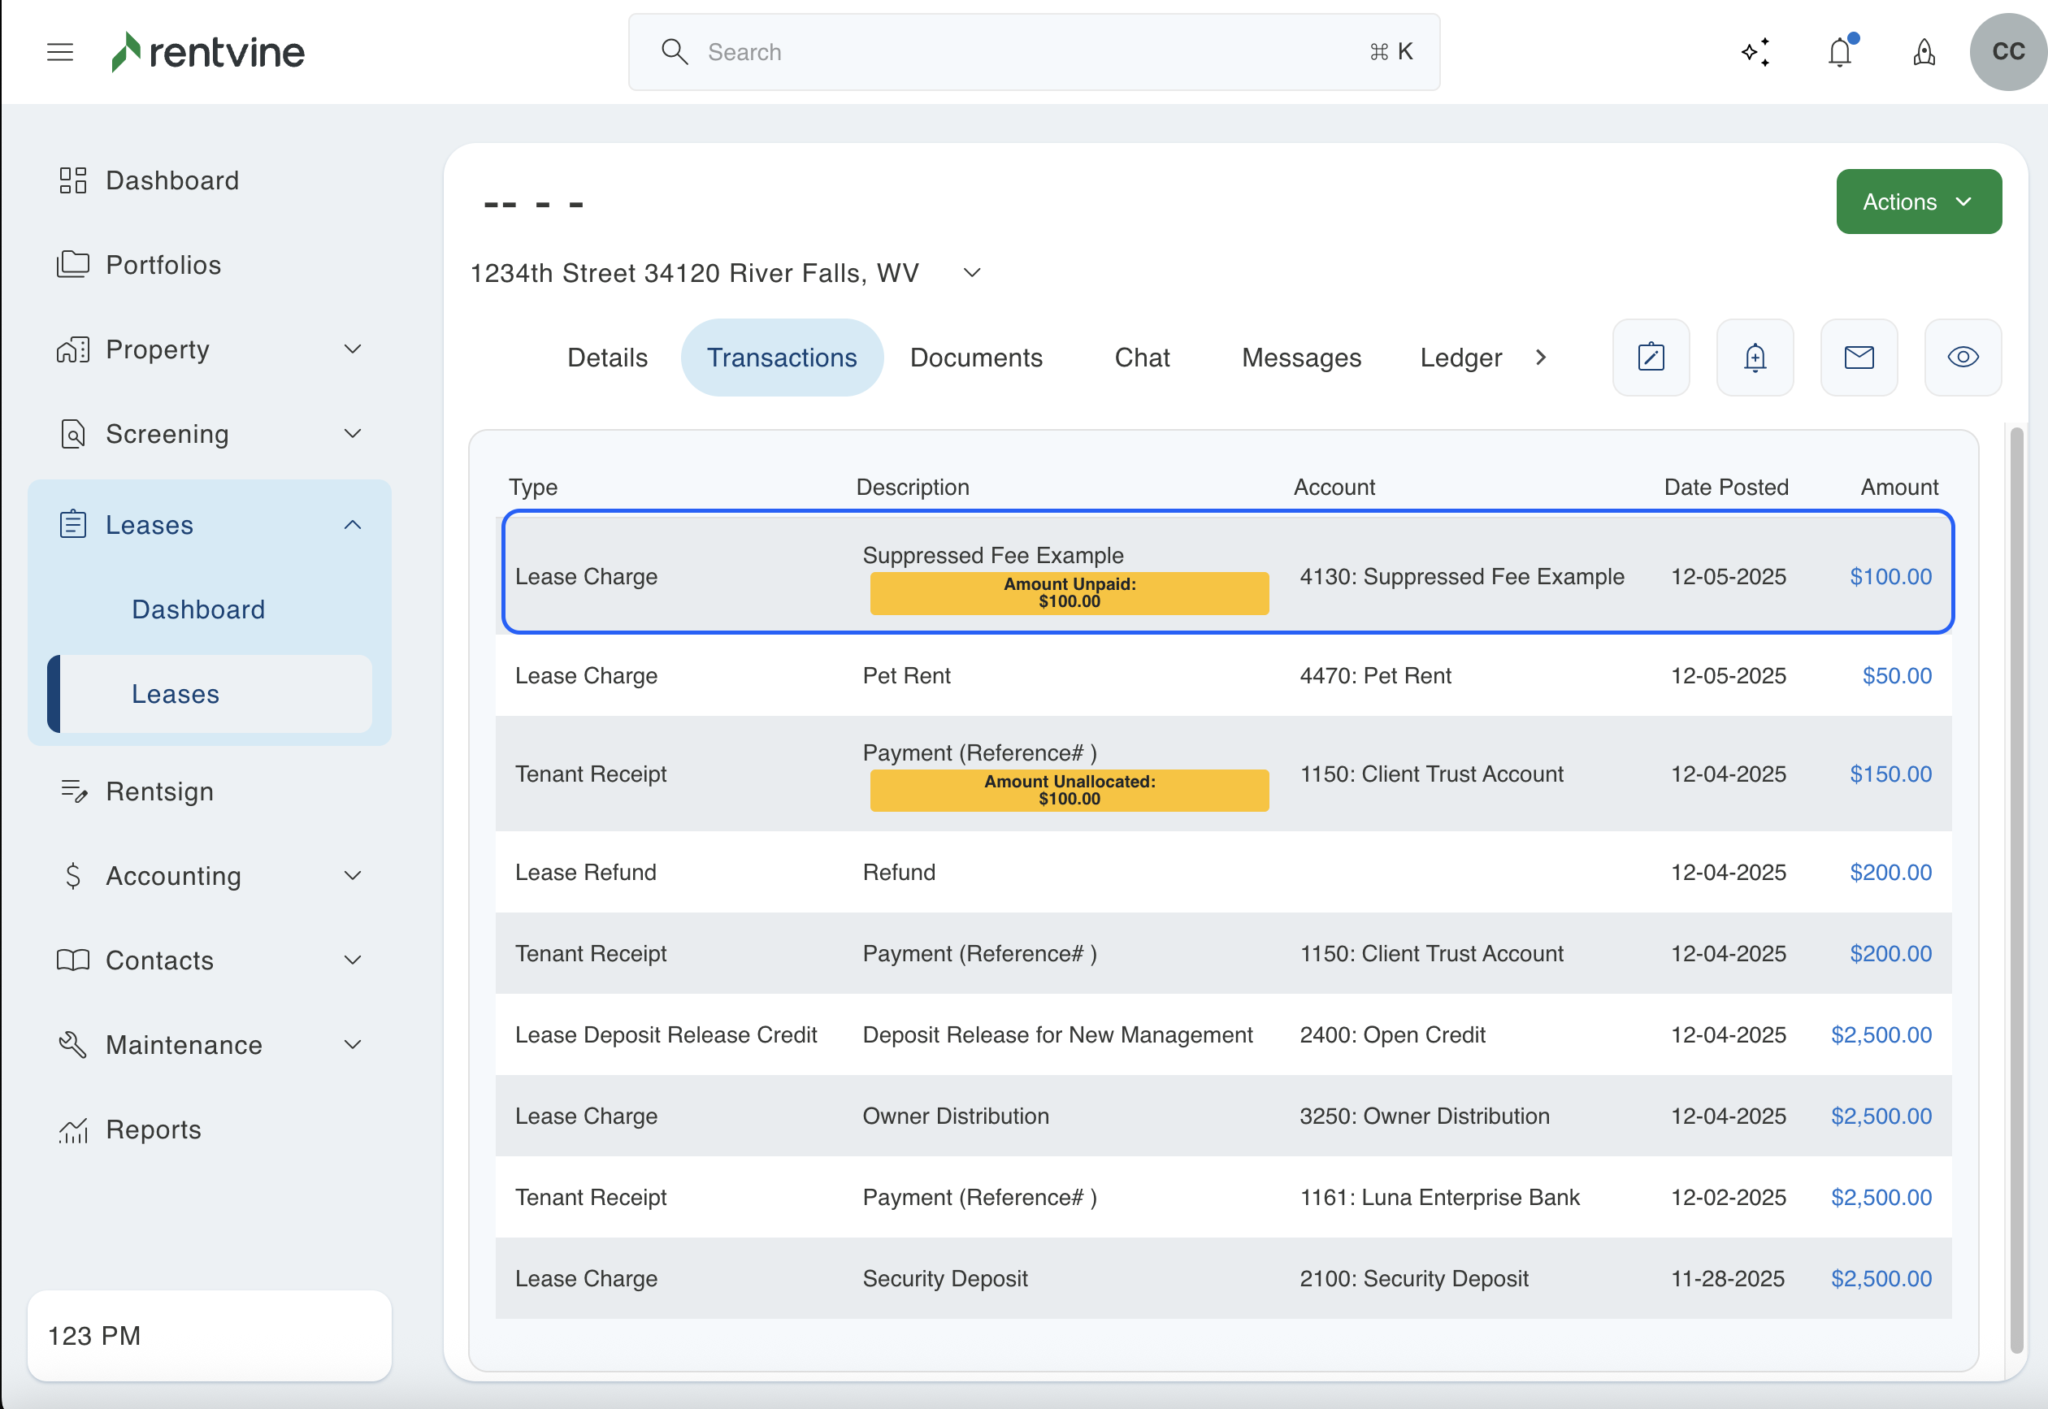The width and height of the screenshot is (2048, 1409).
Task: Open the Leases Dashboard sub-item
Action: coord(197,609)
